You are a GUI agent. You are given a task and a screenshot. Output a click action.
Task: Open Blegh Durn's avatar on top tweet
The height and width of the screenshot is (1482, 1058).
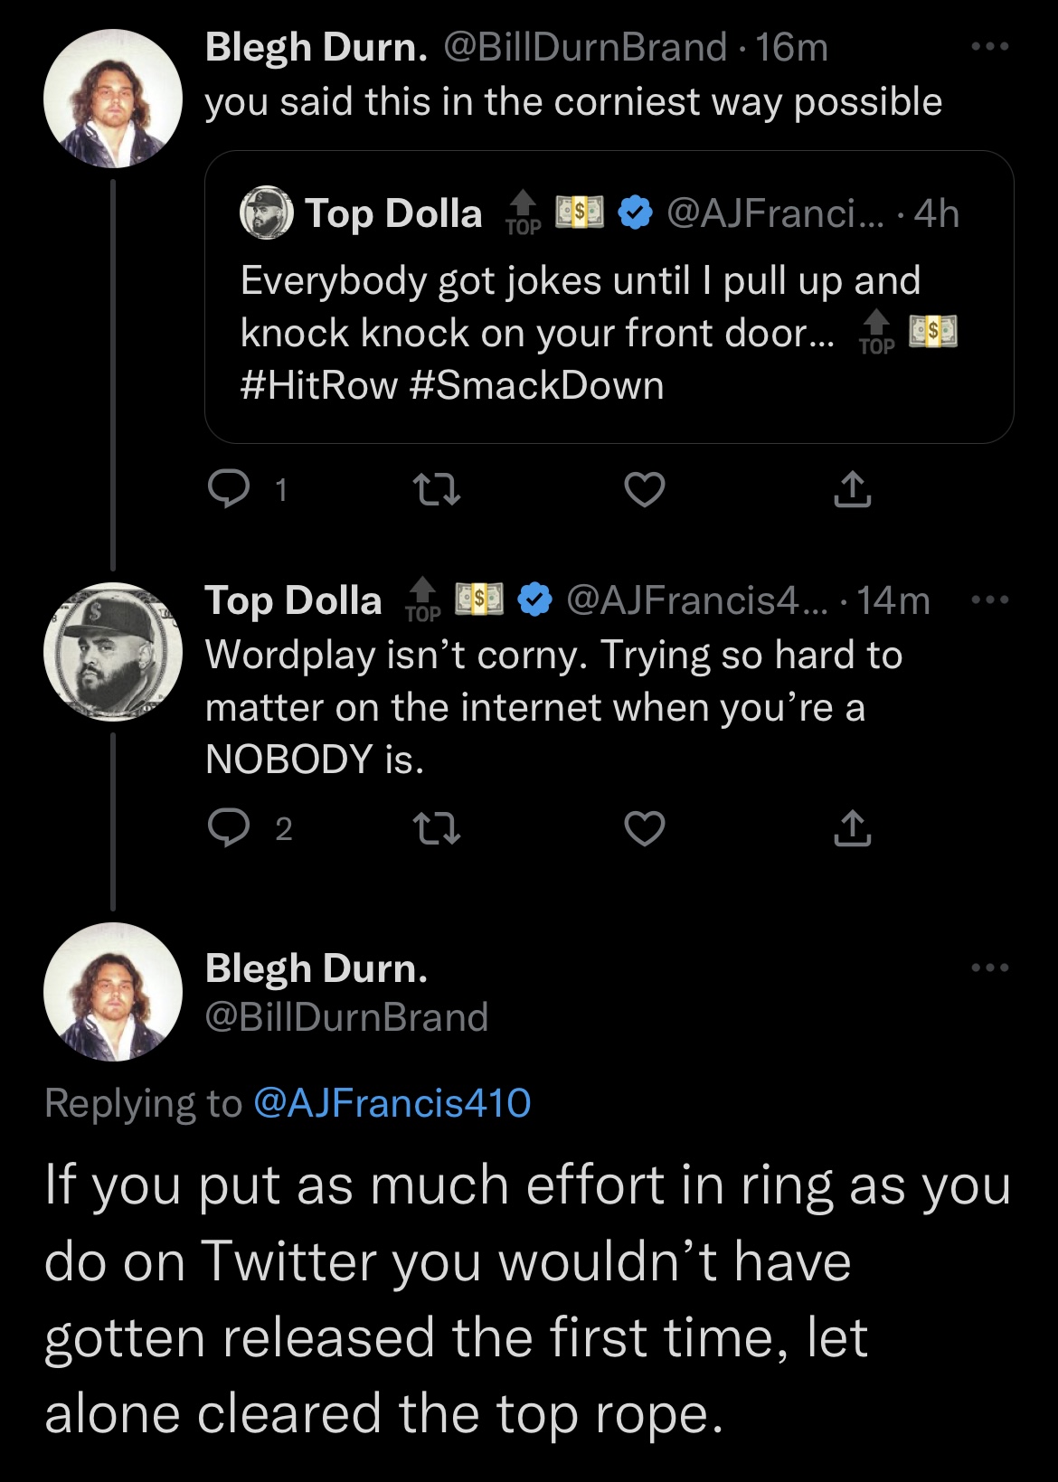[113, 99]
